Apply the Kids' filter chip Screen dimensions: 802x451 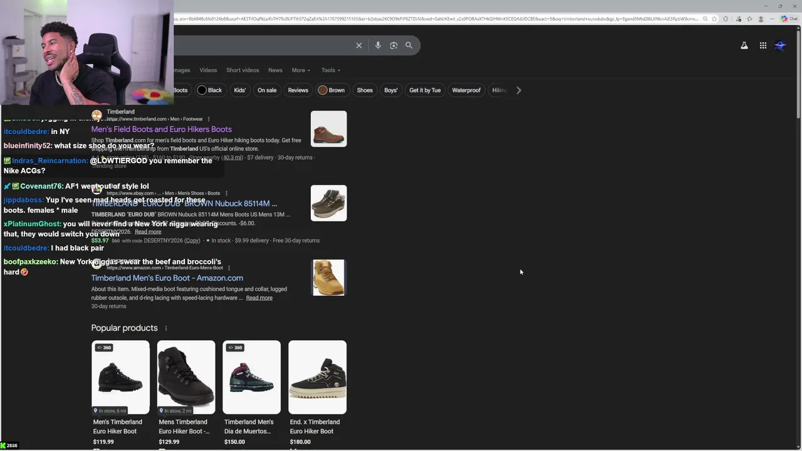pos(240,90)
